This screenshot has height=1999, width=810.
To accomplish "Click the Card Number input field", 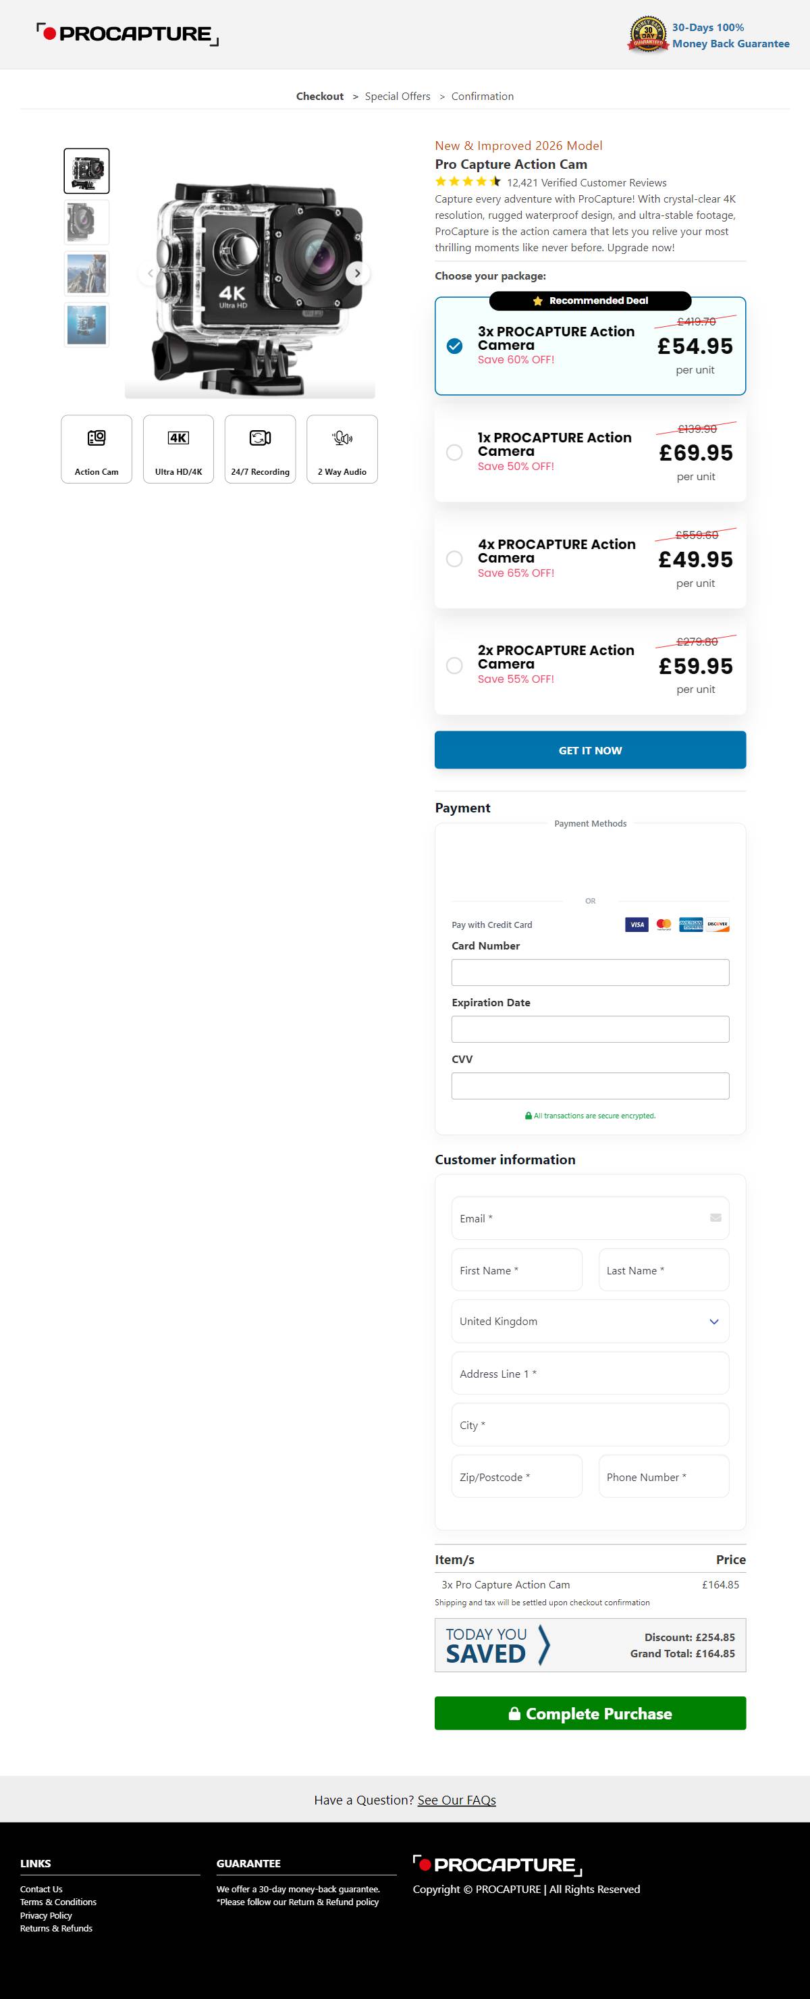I will (590, 972).
